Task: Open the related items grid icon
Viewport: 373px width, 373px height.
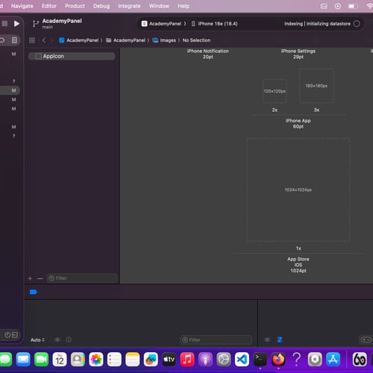Action: tap(32, 40)
